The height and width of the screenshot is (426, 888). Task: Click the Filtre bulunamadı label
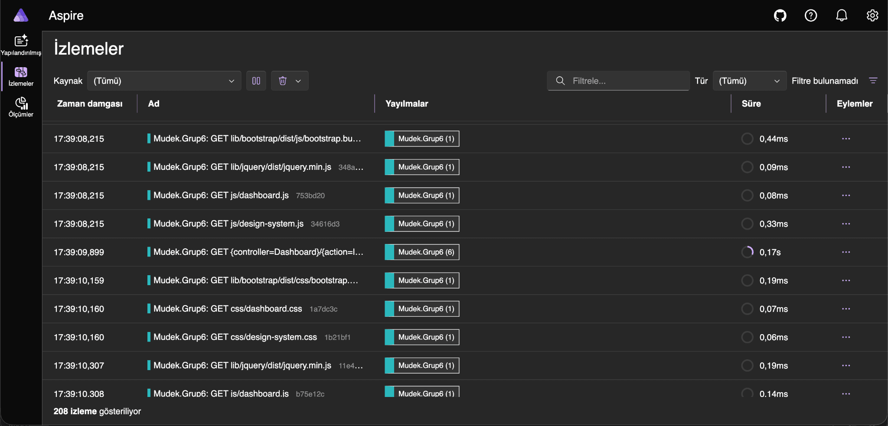825,81
